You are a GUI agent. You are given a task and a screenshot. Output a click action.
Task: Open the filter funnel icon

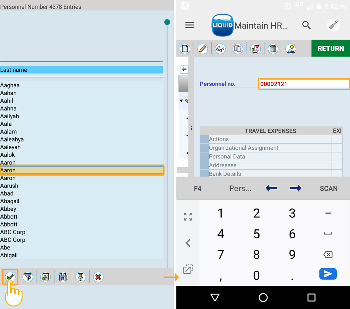pos(28,277)
